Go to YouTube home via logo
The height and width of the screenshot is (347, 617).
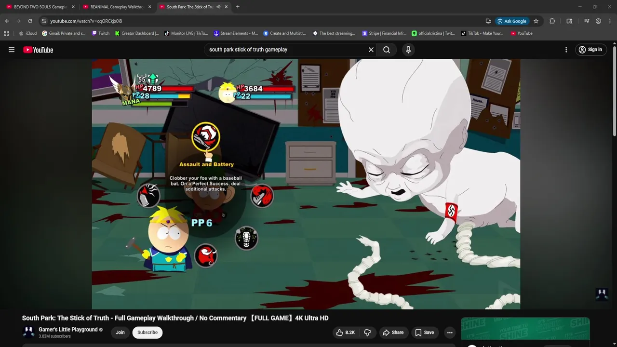[38, 50]
